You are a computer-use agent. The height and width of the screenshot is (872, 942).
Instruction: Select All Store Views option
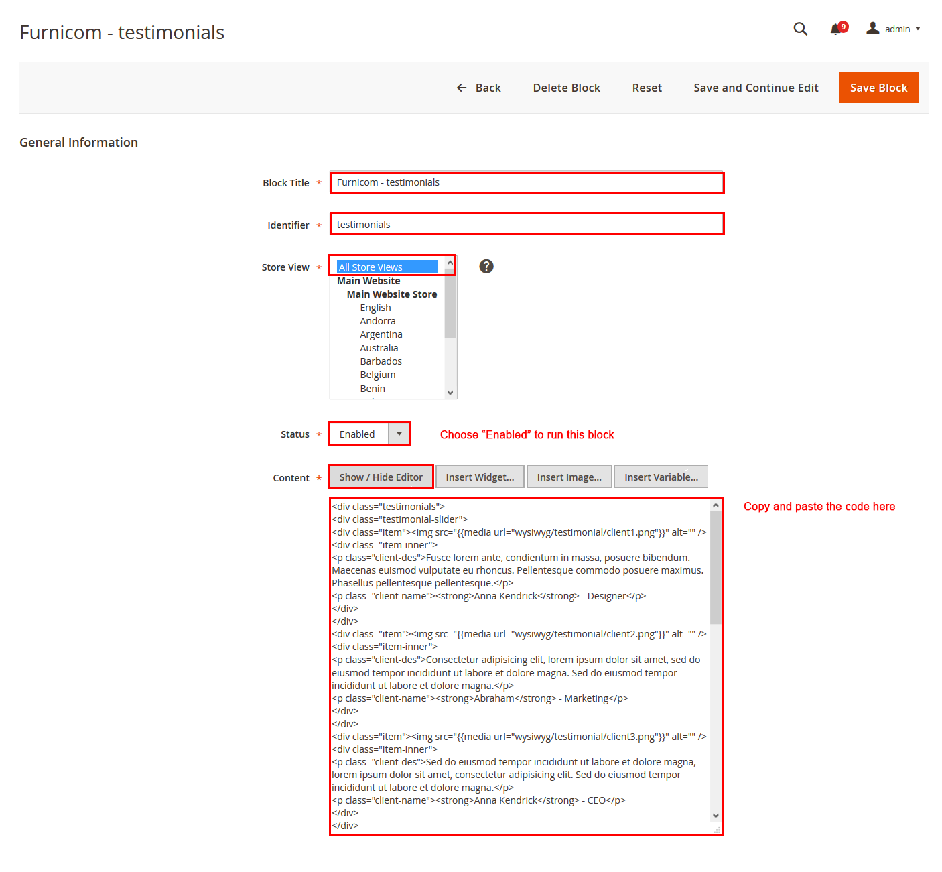(387, 267)
